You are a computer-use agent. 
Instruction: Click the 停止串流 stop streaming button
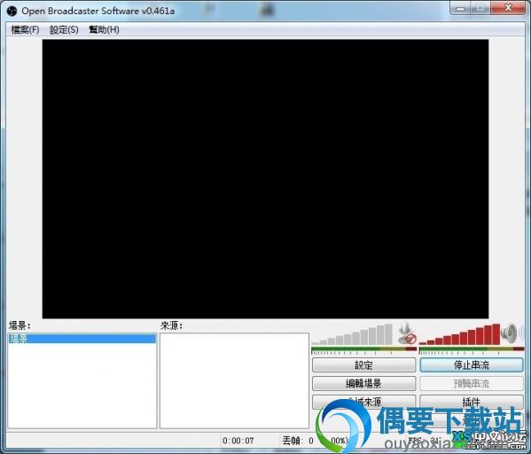(472, 365)
